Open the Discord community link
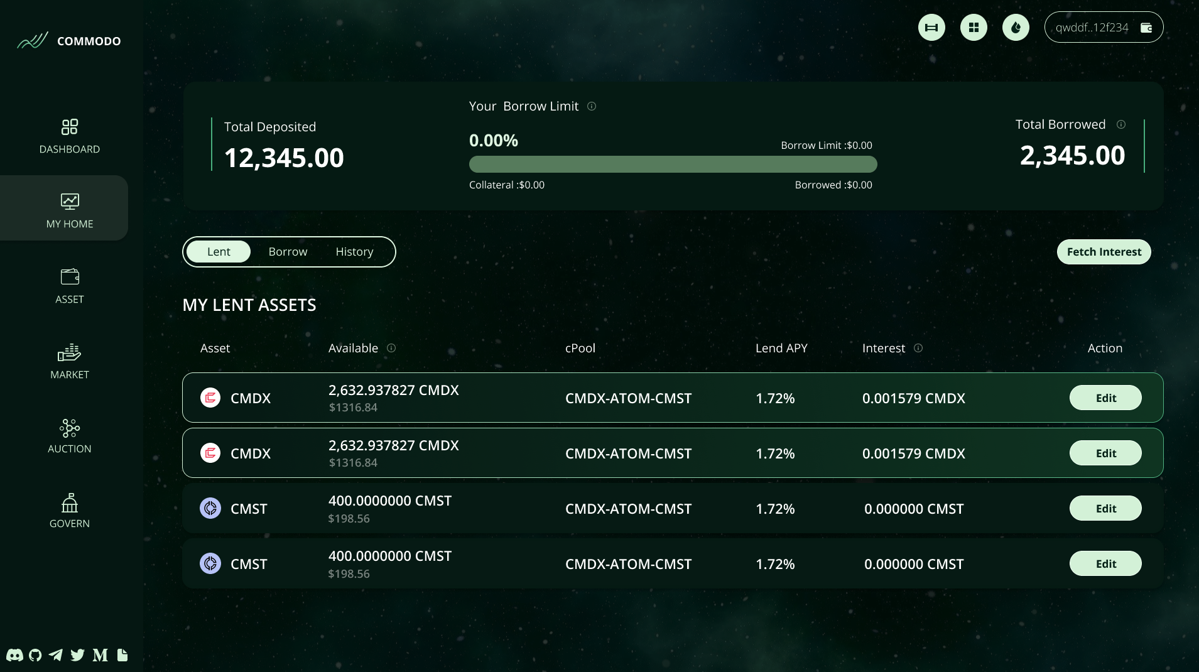Screen dimensions: 1199x672 point(13,655)
